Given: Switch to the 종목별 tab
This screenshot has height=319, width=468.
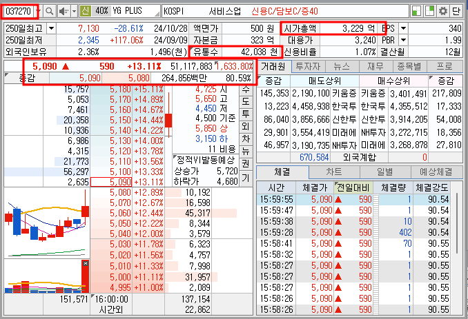Looking at the screenshot, I should point(409,66).
